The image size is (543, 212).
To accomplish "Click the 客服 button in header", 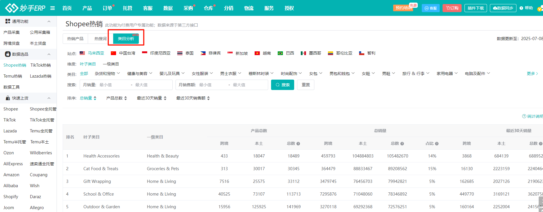I will click(x=431, y=8).
